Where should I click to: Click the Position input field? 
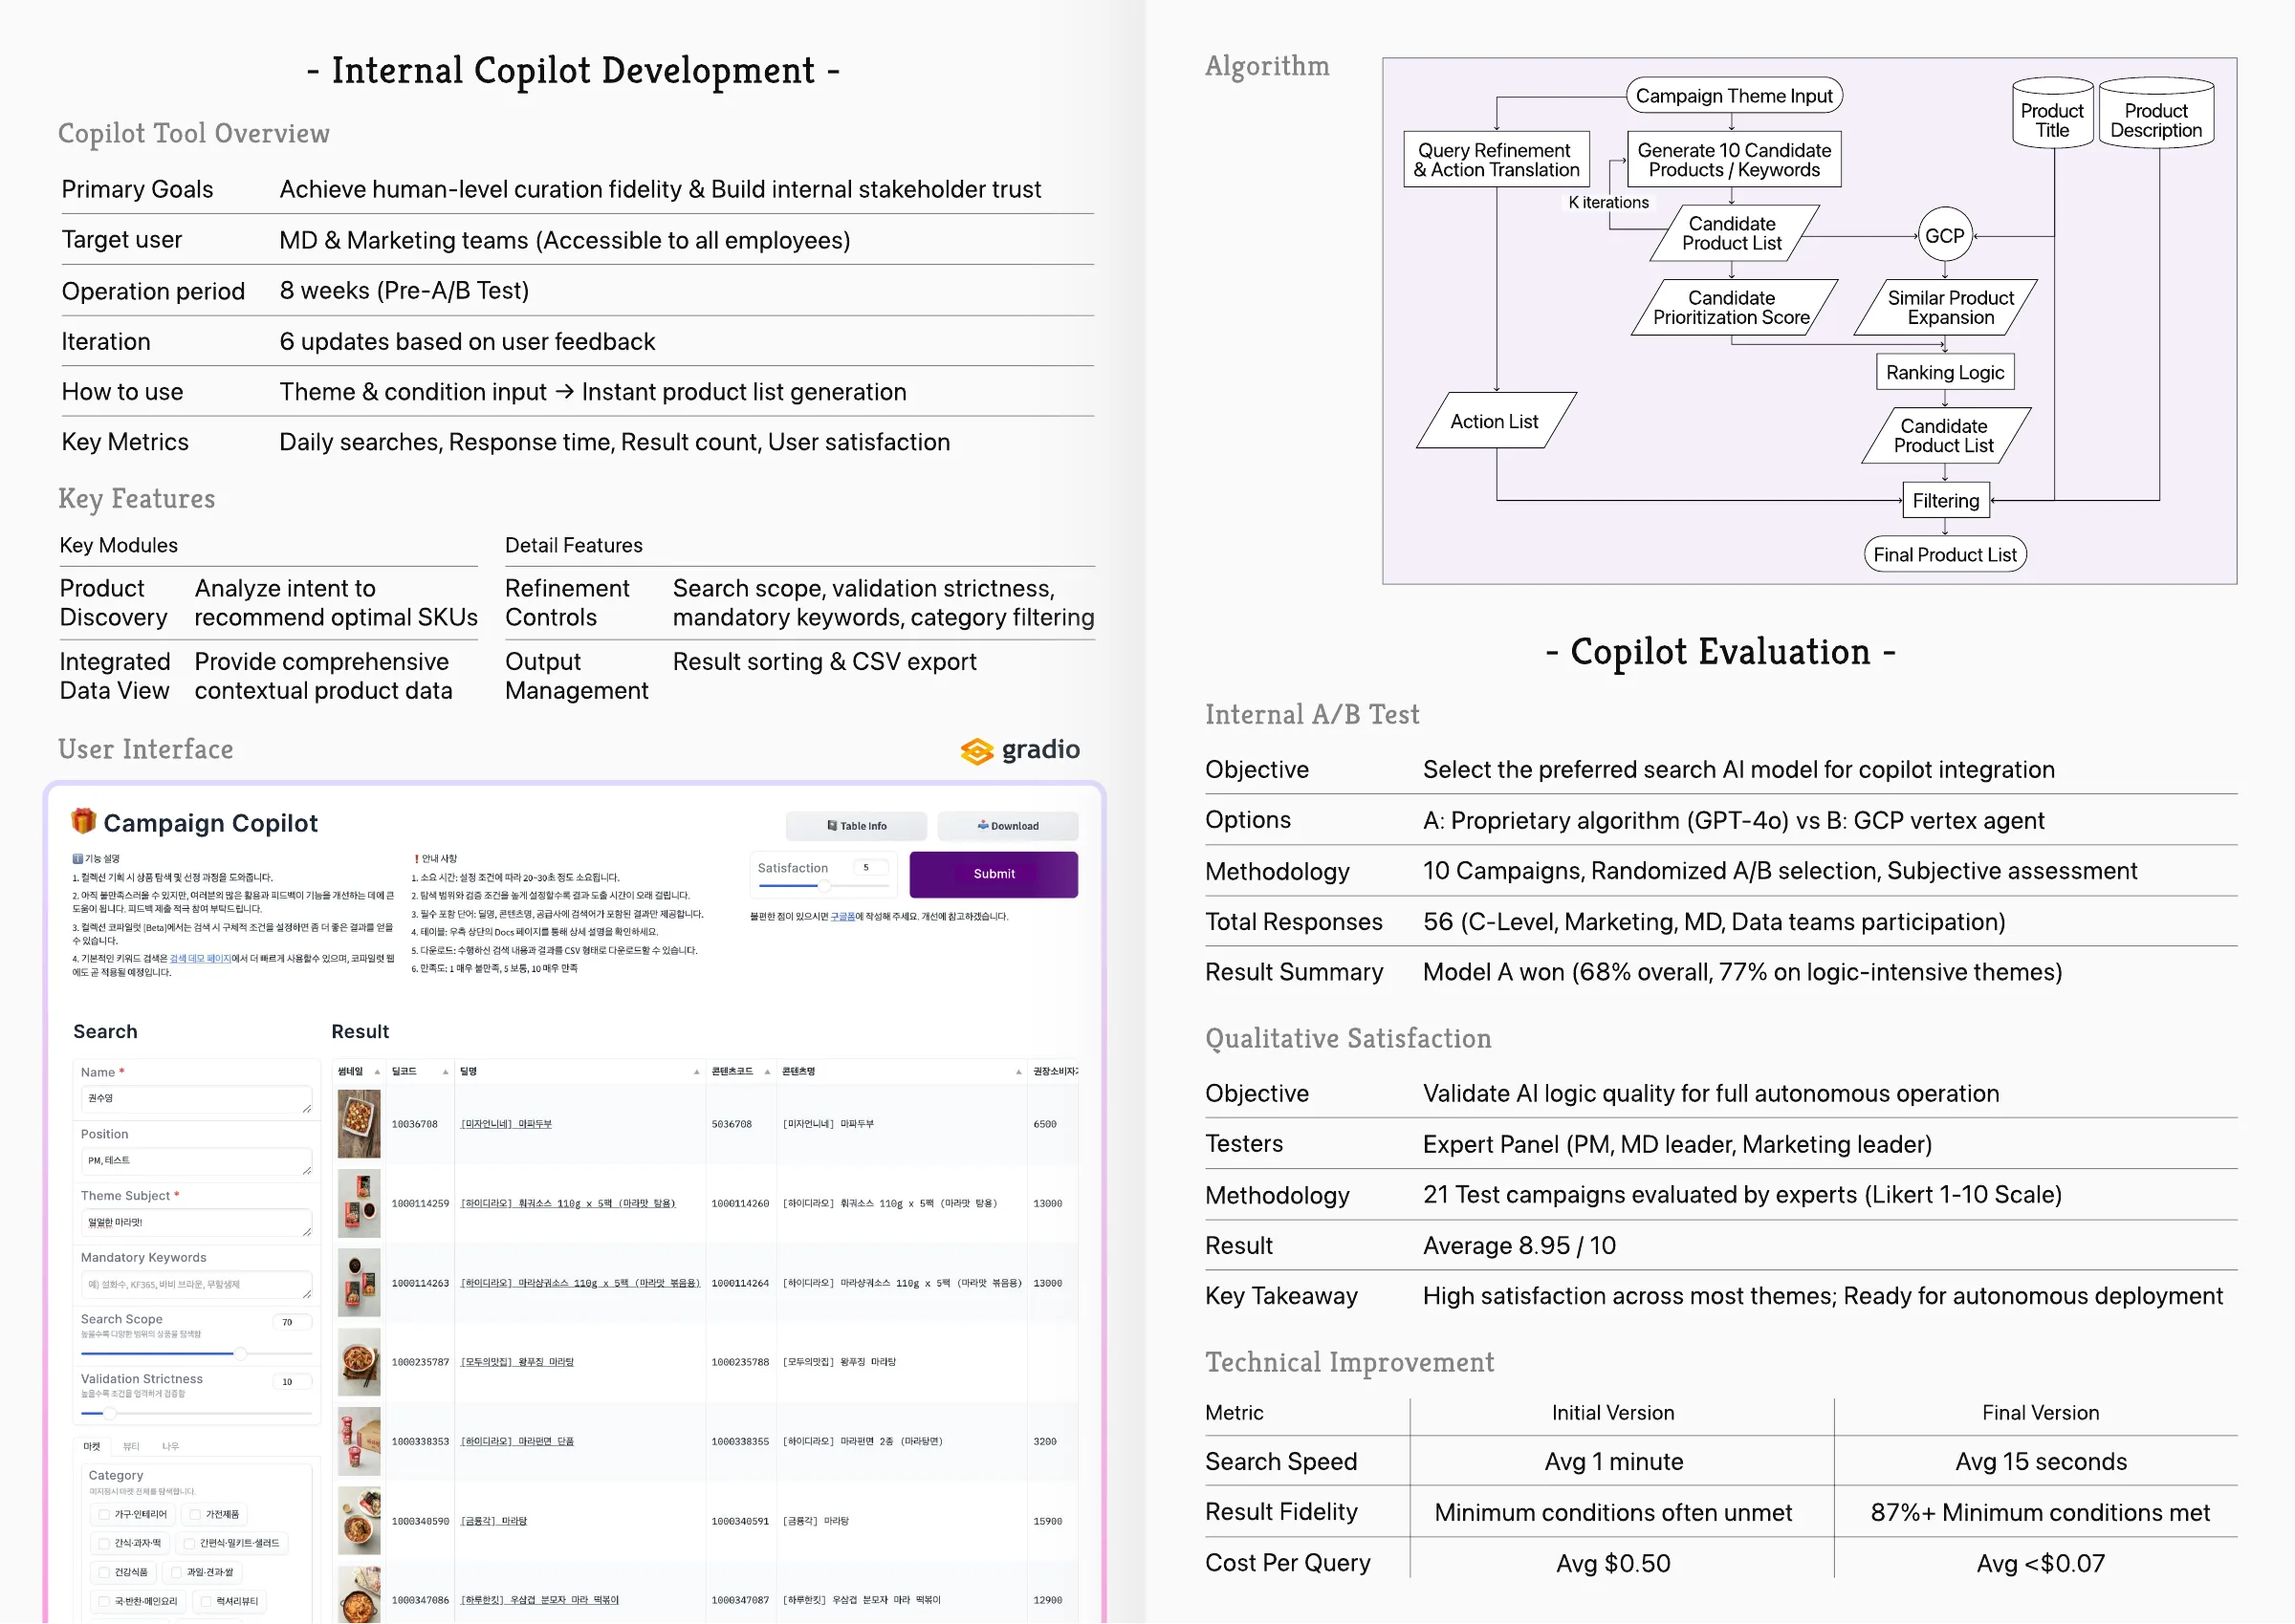tap(196, 1161)
